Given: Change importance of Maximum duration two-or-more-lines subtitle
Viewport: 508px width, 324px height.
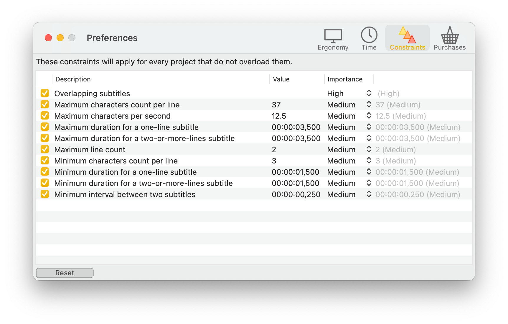Looking at the screenshot, I should tap(349, 138).
